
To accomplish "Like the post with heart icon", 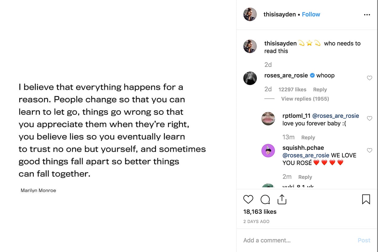I will pyautogui.click(x=248, y=199).
